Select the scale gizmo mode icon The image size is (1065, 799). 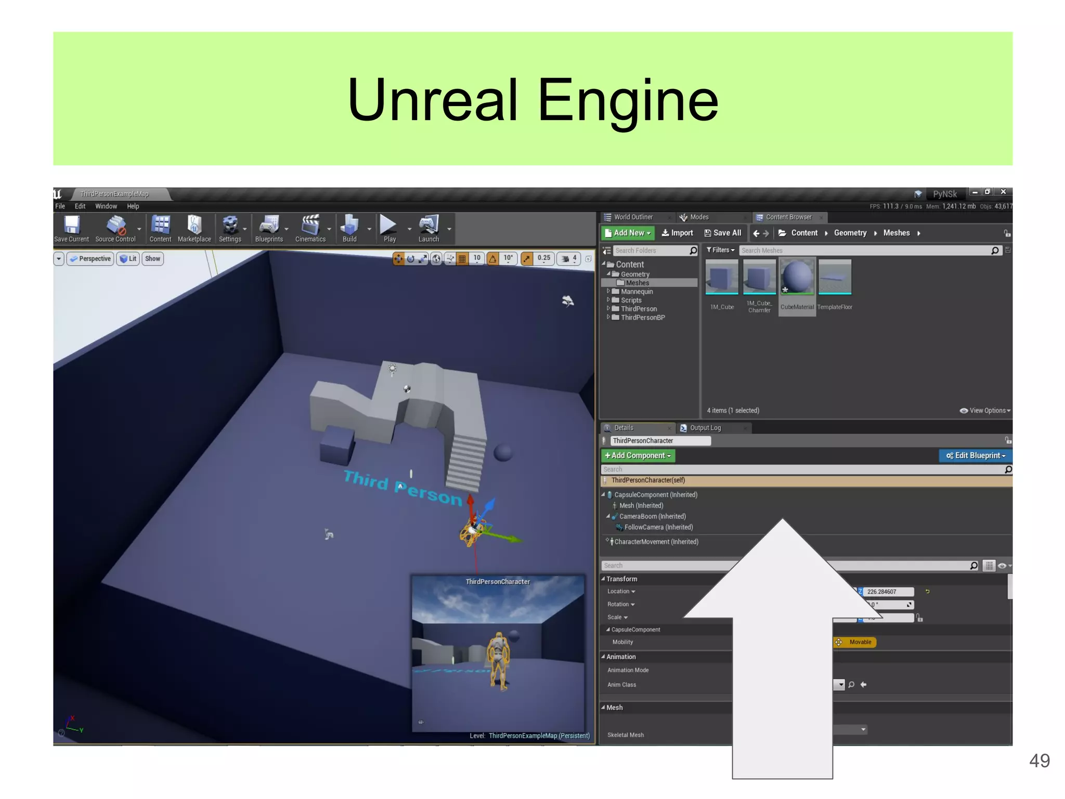click(423, 258)
